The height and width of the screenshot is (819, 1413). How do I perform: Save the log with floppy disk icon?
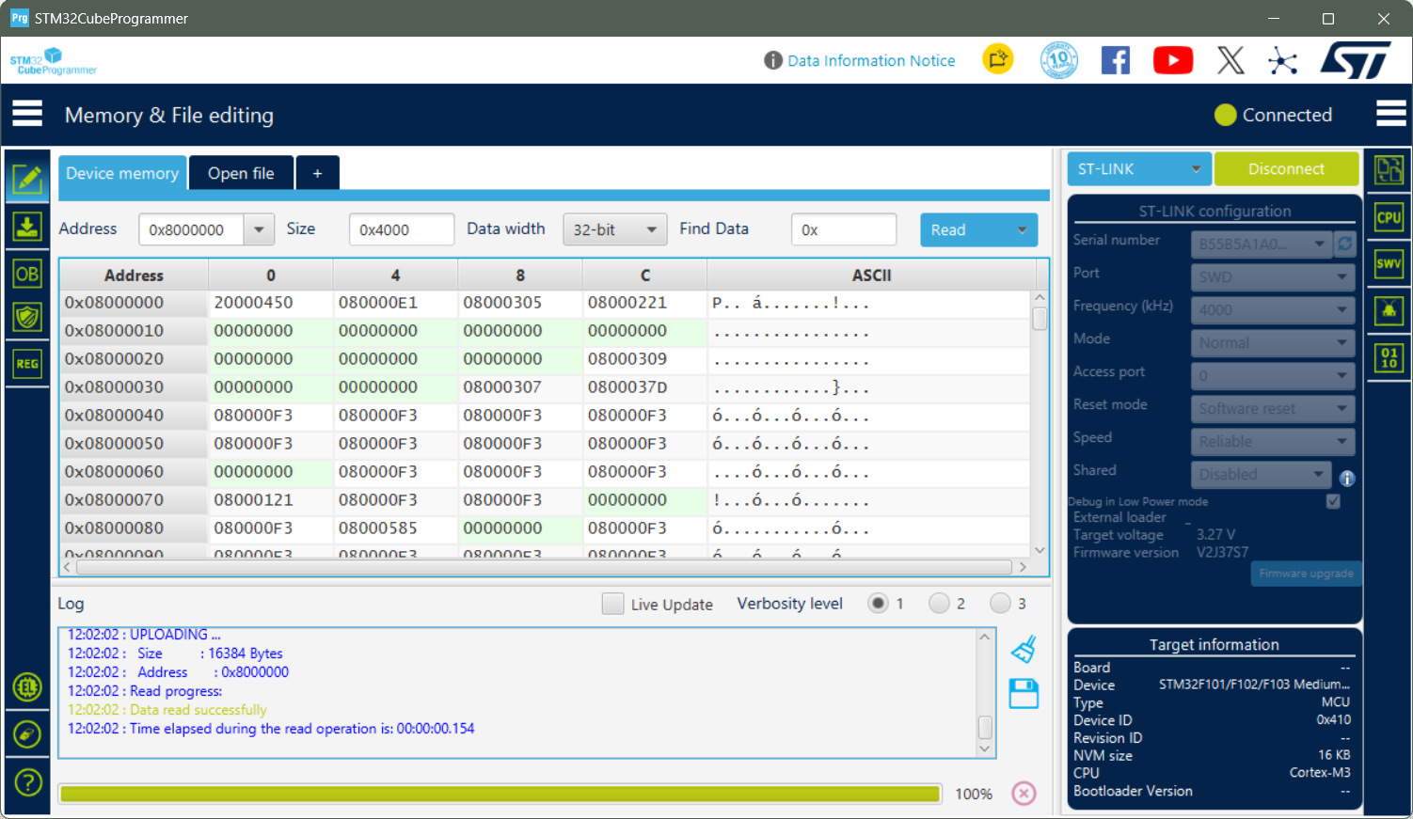(x=1024, y=694)
